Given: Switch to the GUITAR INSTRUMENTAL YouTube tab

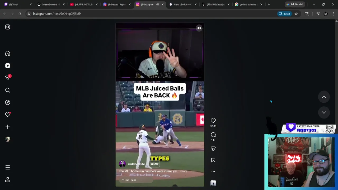Looking at the screenshot, I should (x=83, y=4).
